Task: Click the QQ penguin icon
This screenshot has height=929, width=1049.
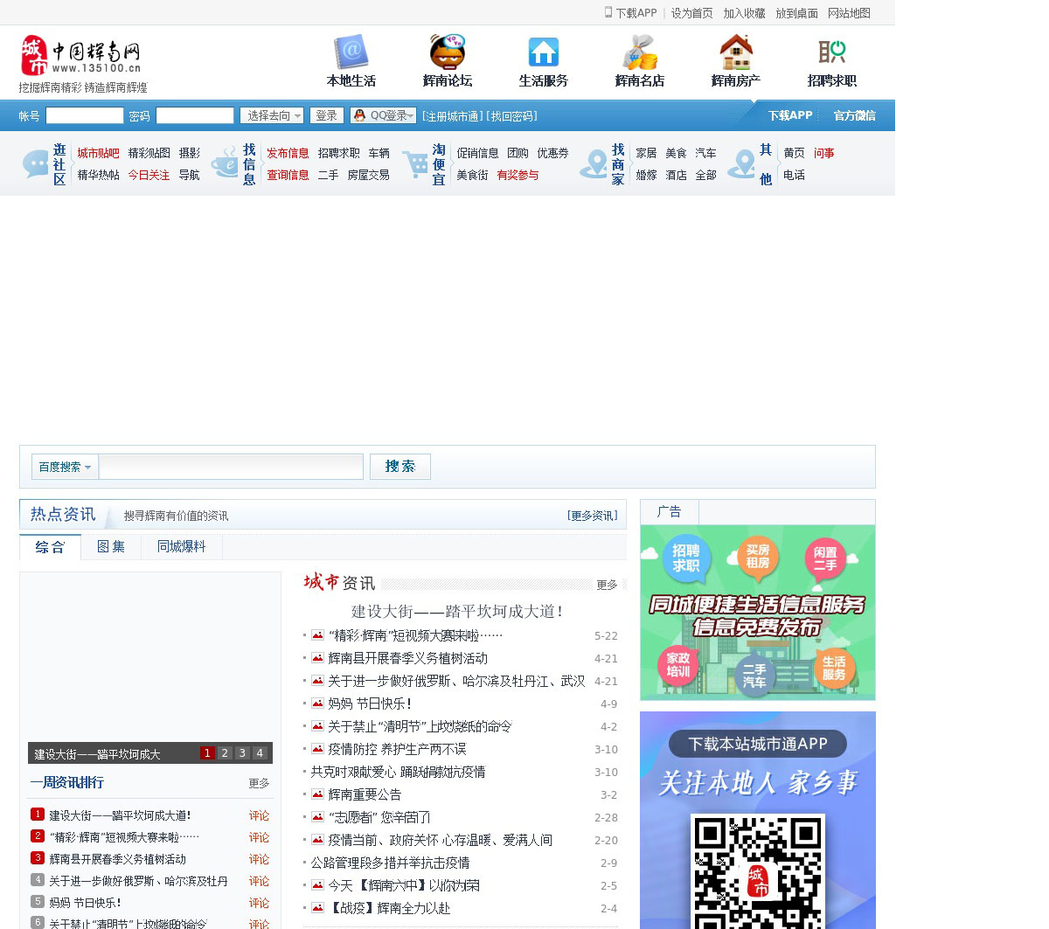Action: [x=359, y=115]
